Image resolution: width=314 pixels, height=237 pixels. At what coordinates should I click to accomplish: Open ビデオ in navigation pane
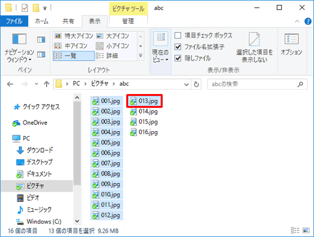tap(28, 197)
